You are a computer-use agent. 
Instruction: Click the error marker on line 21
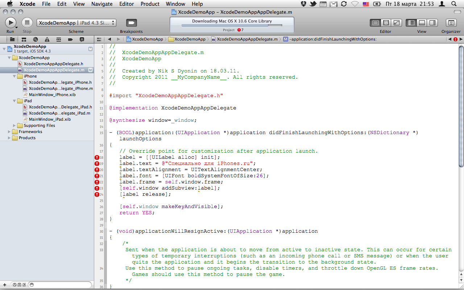pos(97,176)
